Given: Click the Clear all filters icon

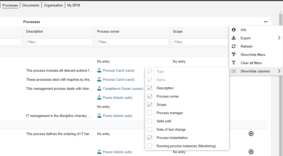Looking at the screenshot, I should tap(234, 63).
